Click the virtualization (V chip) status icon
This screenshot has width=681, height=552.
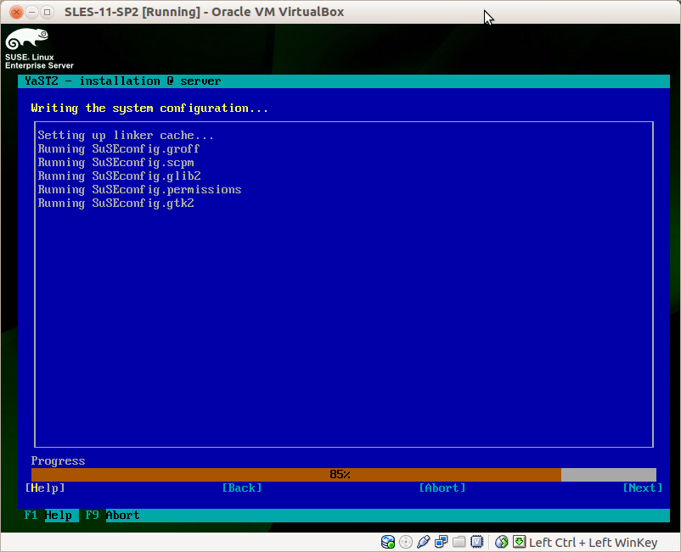coord(477,542)
